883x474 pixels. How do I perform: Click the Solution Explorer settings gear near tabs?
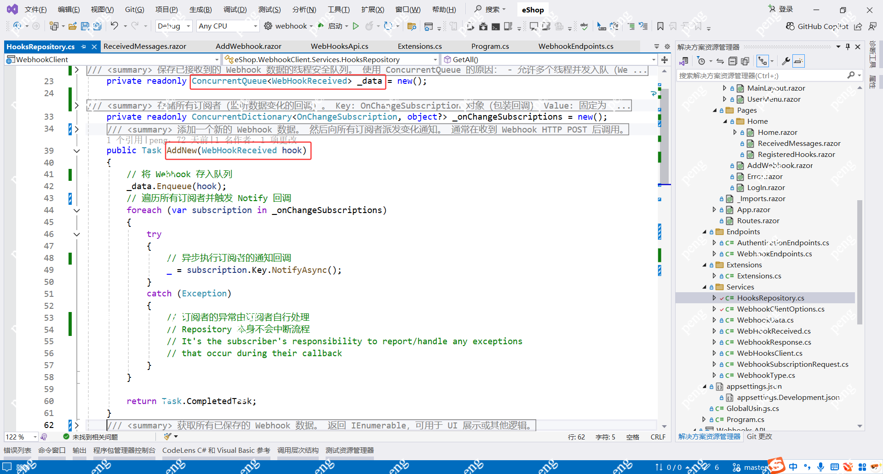[667, 46]
